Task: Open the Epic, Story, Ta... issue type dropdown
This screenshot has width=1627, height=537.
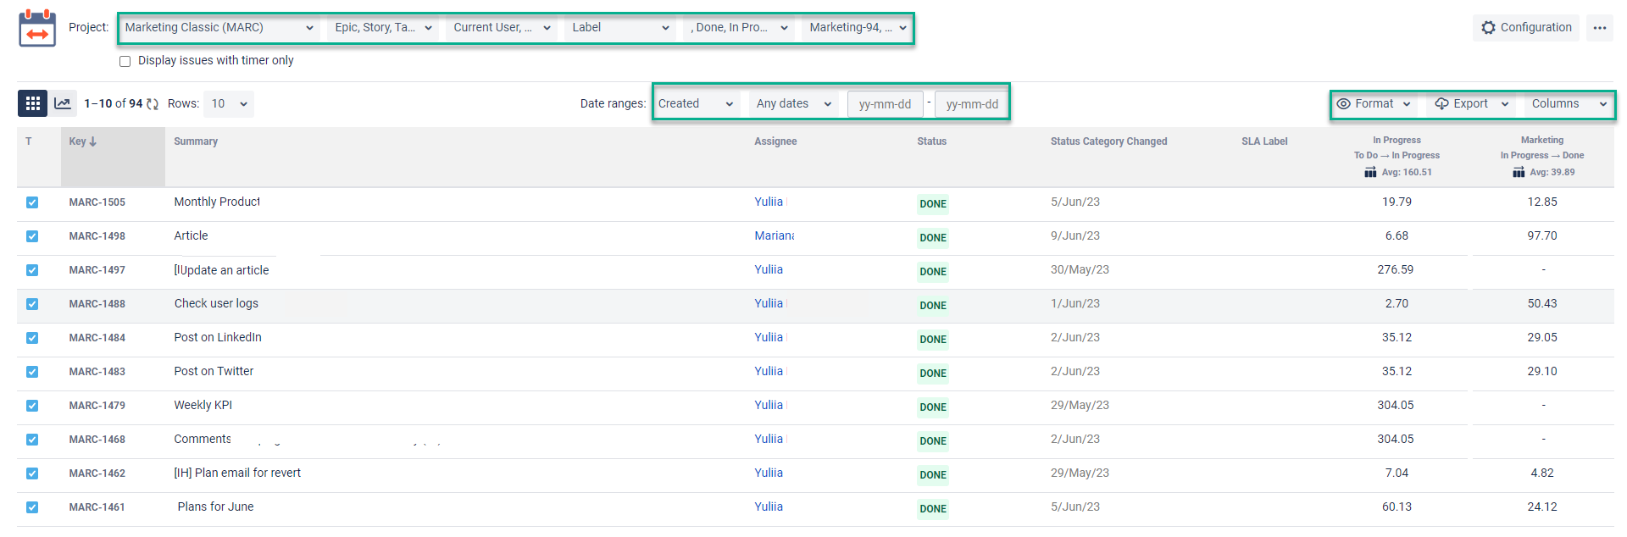Action: click(x=384, y=28)
